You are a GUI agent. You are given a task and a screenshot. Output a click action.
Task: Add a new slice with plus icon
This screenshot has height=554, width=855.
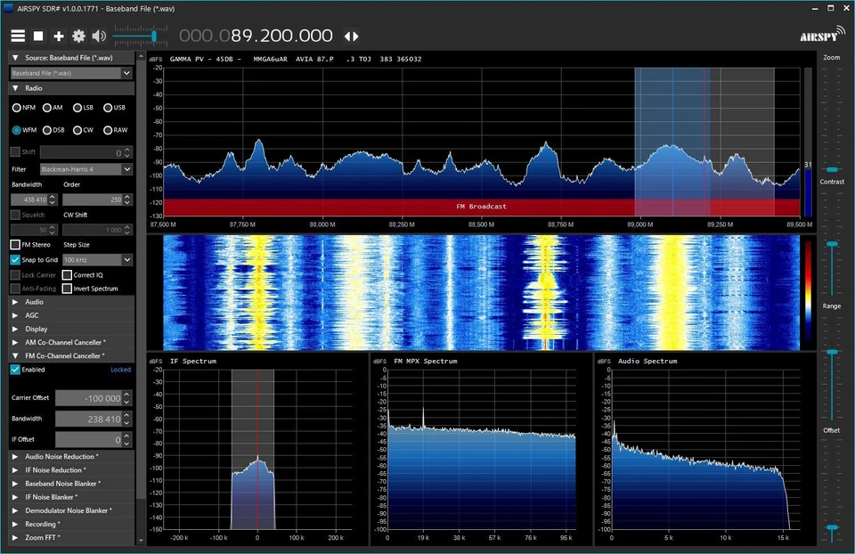pyautogui.click(x=59, y=36)
